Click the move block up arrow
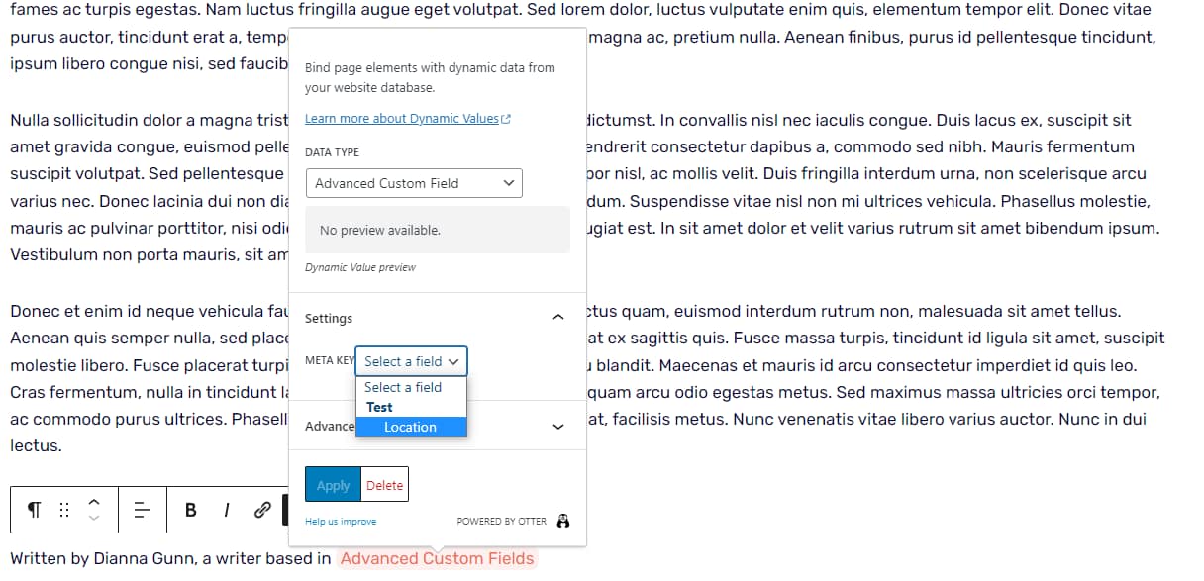Image resolution: width=1204 pixels, height=581 pixels. point(94,501)
